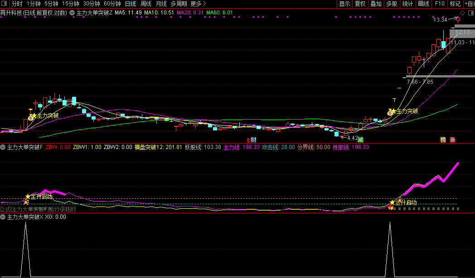475x278 pixels.
Task: Click the diamond icon at chart top-right
Action: click(463, 13)
